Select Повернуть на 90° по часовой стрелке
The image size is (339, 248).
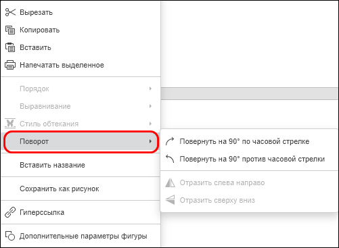249,141
